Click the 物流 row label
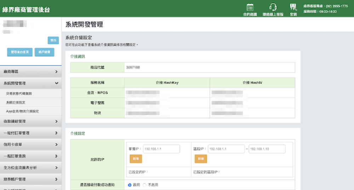354x190 pixels. pos(97,113)
